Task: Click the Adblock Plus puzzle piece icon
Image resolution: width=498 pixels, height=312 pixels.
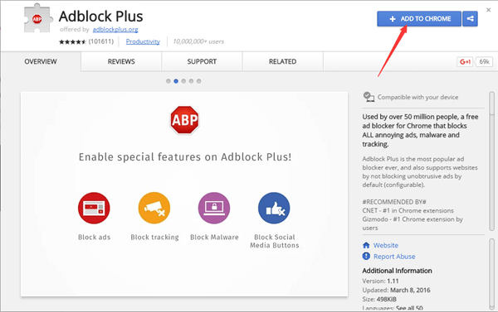Action: point(37,18)
